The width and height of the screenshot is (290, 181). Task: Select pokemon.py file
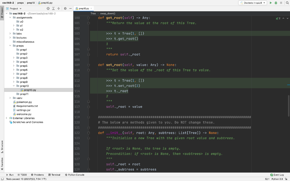(x=23, y=102)
